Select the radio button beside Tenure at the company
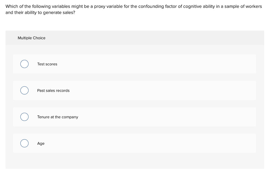The width and height of the screenshot is (278, 177). (x=24, y=117)
